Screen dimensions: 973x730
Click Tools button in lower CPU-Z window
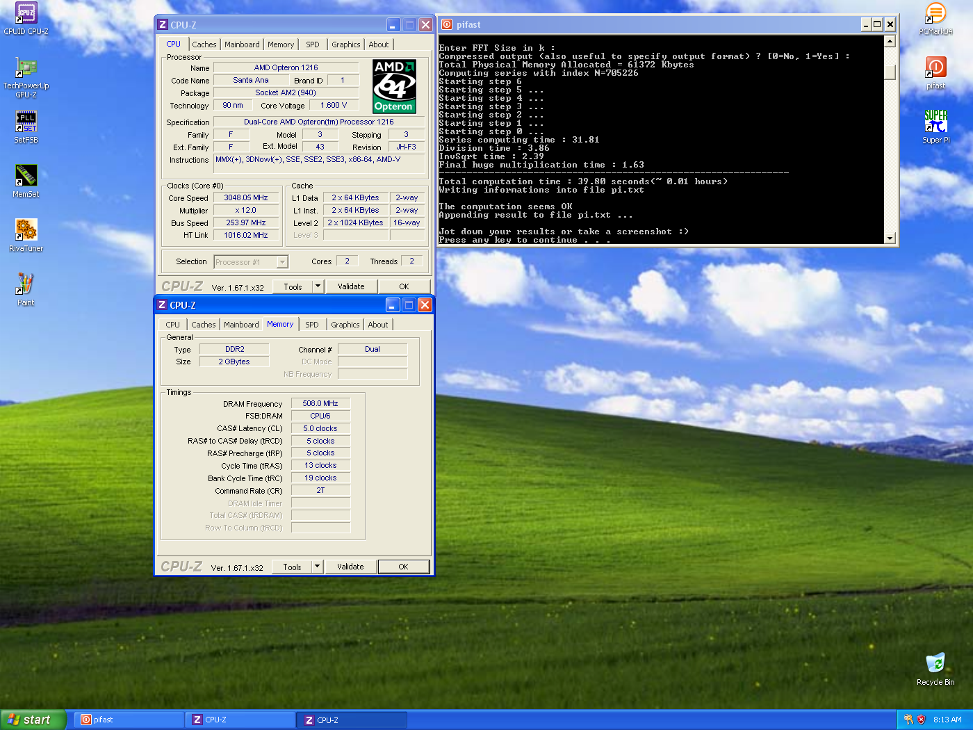pyautogui.click(x=292, y=567)
